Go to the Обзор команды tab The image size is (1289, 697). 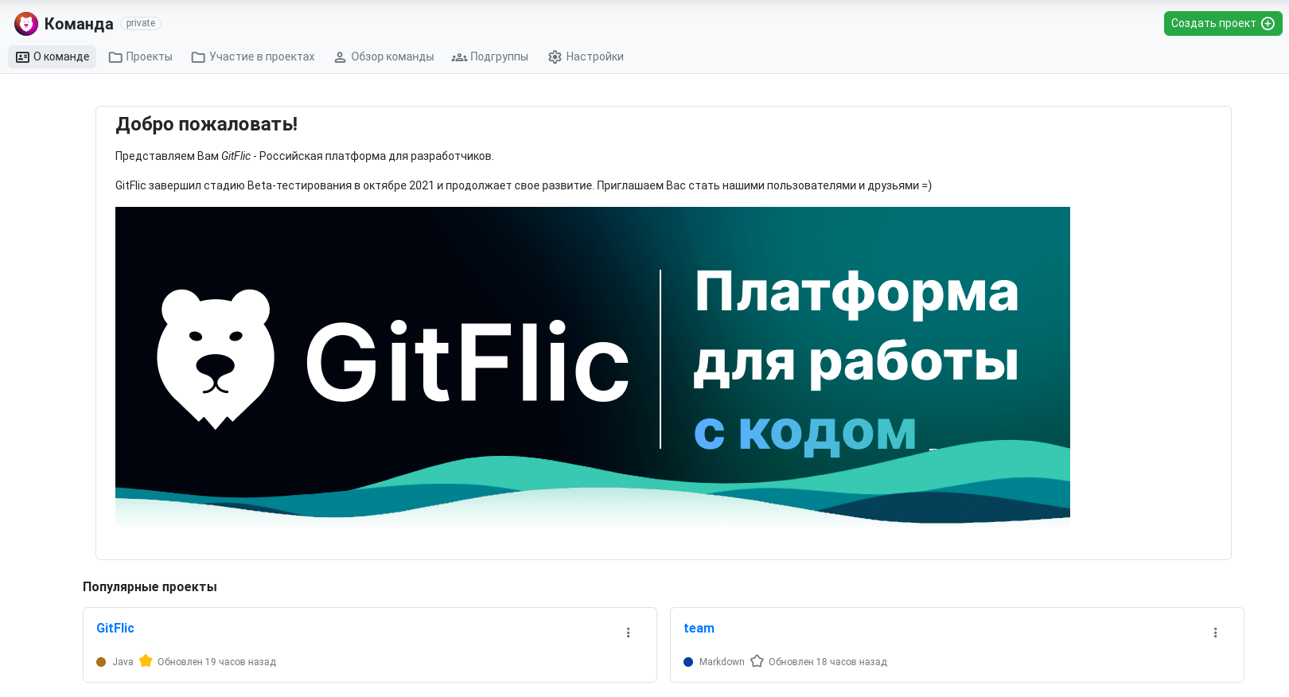pos(384,56)
